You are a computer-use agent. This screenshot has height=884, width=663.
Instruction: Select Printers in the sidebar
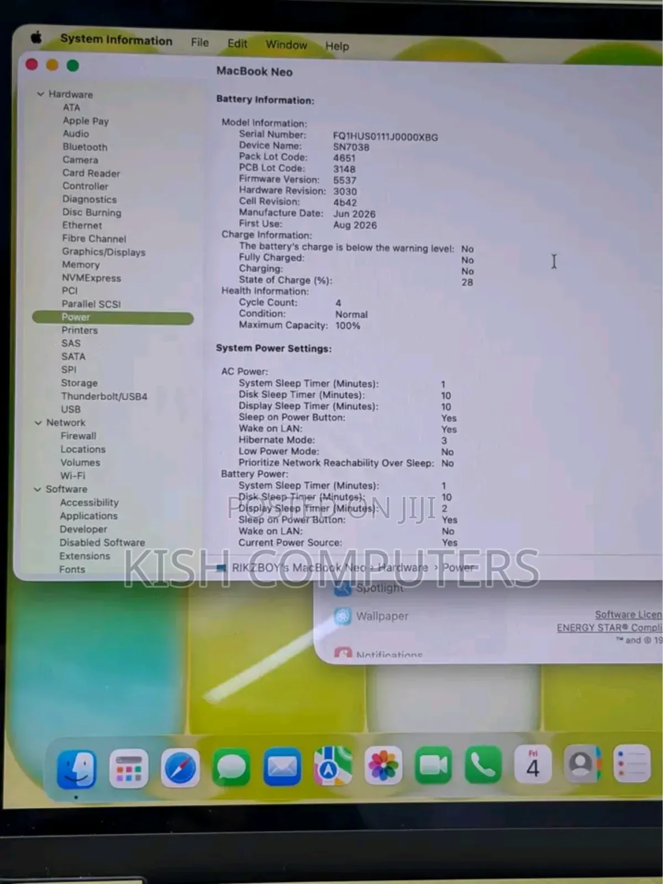[80, 330]
